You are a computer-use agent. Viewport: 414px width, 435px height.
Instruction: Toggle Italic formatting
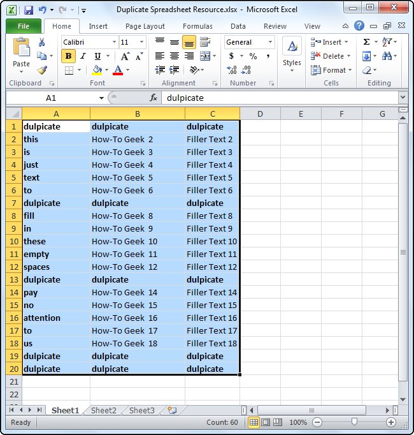point(83,56)
